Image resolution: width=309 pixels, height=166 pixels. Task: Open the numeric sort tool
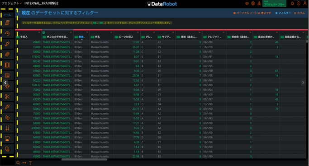click(x=7, y=128)
